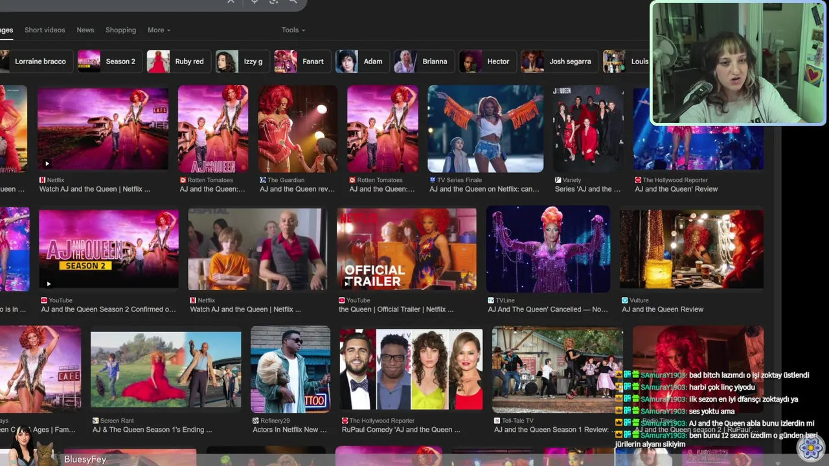829x466 pixels.
Task: Click the Netflix favicon above 'Watch AJ and the Queen' trailer result
Action: 43,180
